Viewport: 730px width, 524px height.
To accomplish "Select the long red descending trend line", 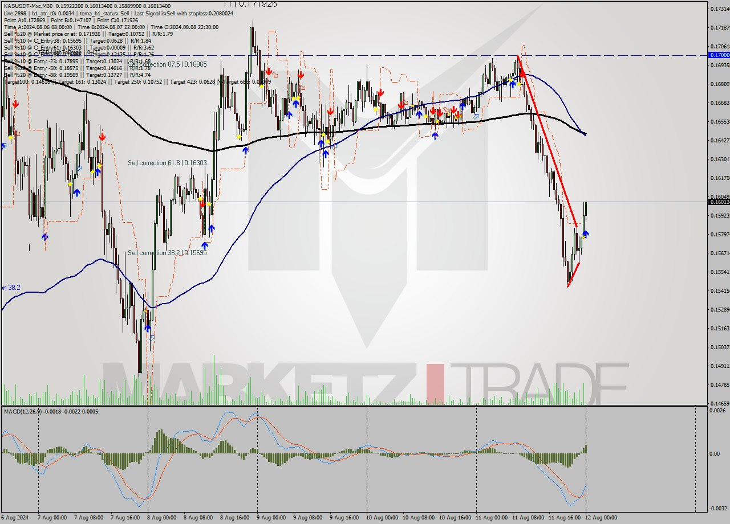I will tap(547, 141).
